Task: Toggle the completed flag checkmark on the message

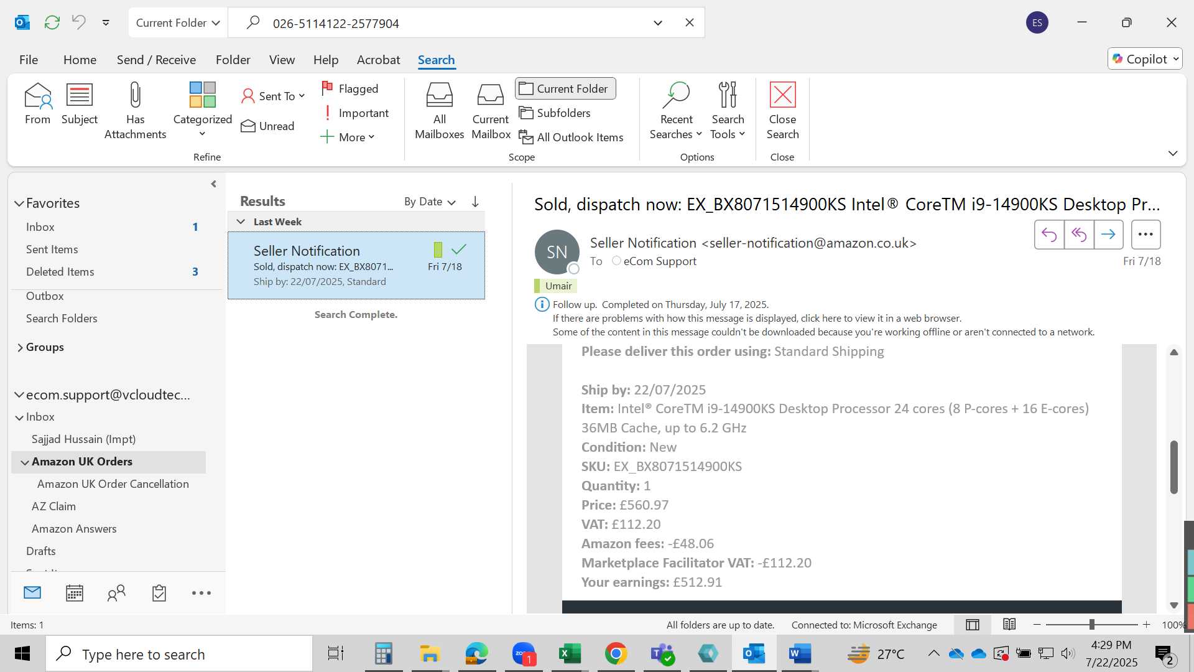Action: (459, 250)
